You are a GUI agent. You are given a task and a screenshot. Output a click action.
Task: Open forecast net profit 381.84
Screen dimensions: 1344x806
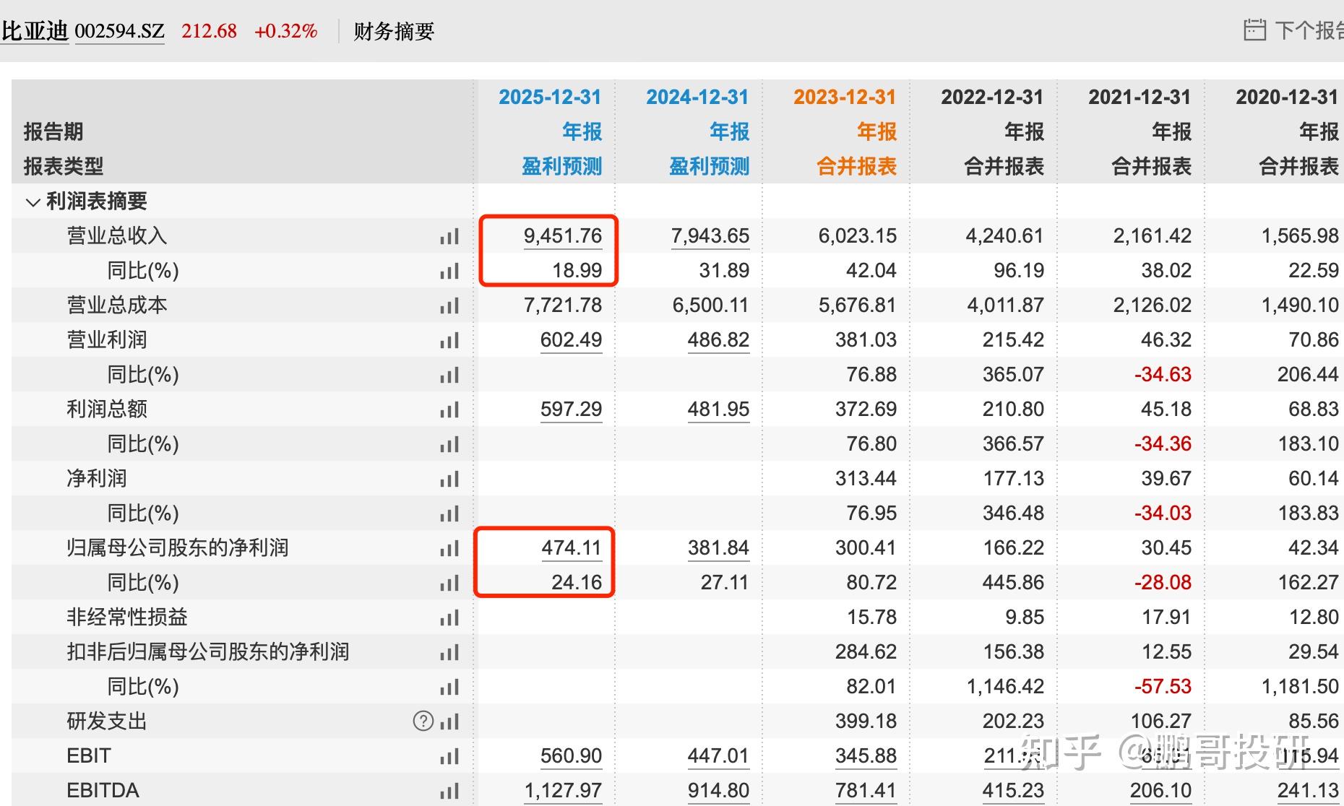point(718,548)
